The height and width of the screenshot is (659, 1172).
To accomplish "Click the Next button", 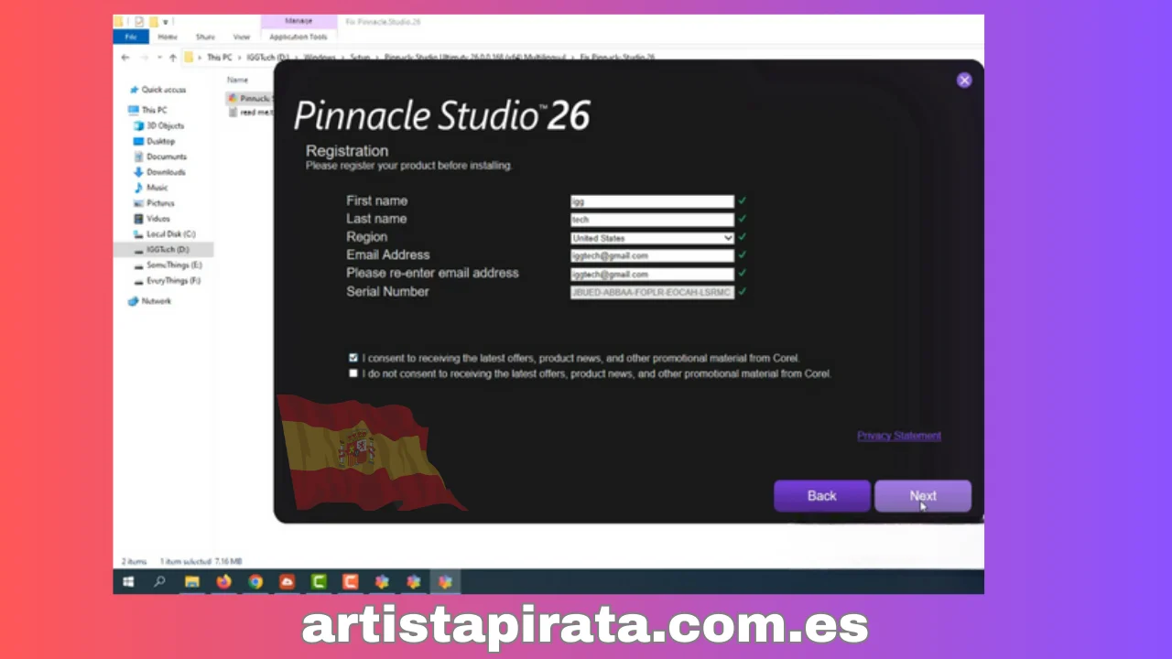I will click(923, 496).
